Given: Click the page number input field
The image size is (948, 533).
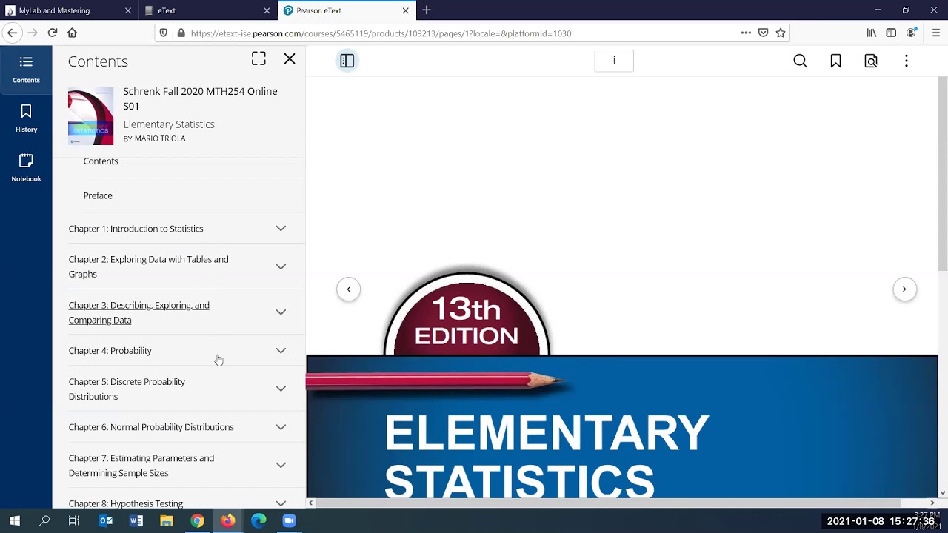Looking at the screenshot, I should [614, 61].
